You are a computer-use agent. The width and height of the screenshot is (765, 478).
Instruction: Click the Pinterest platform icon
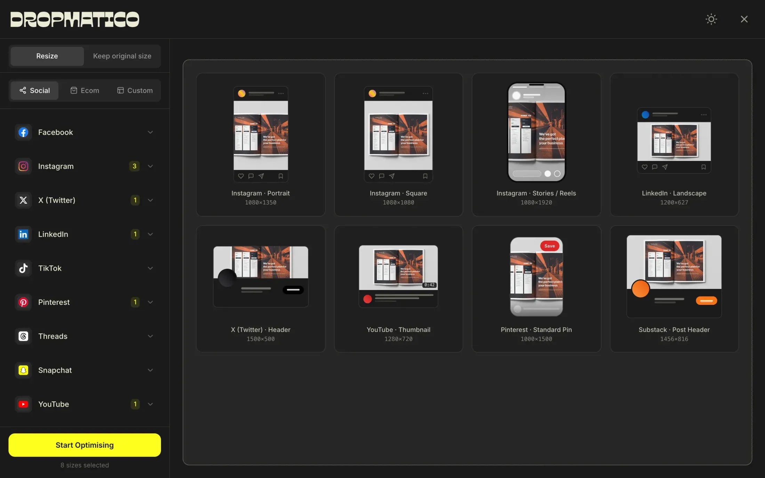(x=23, y=302)
